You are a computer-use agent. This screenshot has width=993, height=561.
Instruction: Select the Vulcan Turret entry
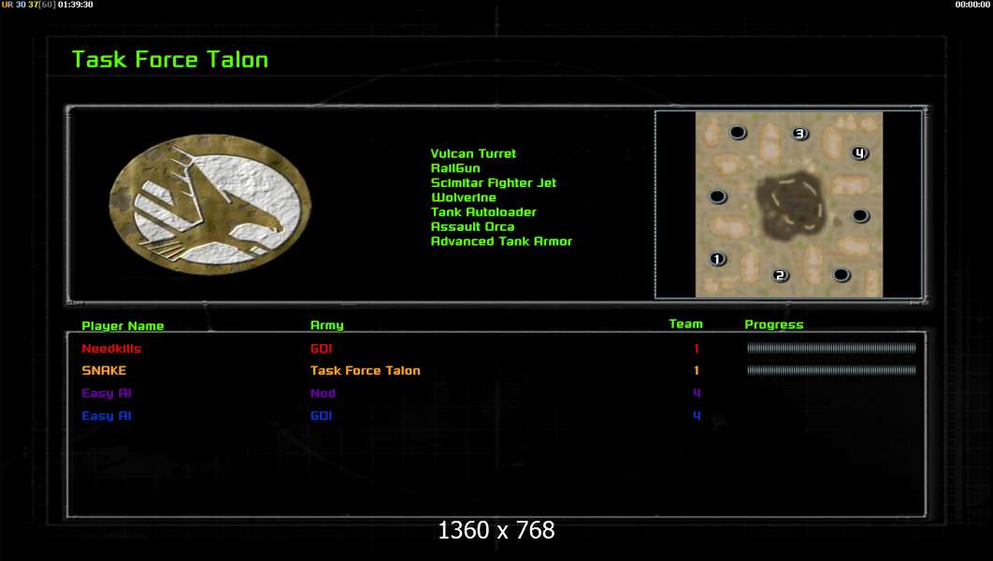tap(473, 154)
